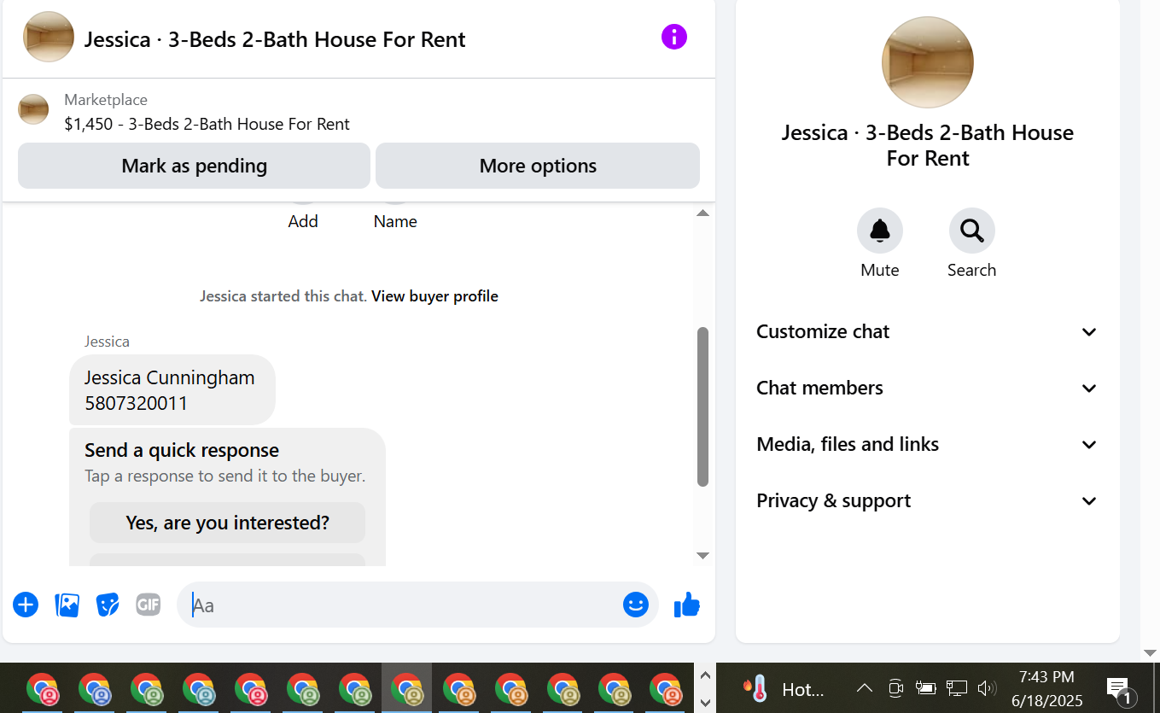Mute this conversation with the bell icon
The height and width of the screenshot is (713, 1160).
(880, 231)
